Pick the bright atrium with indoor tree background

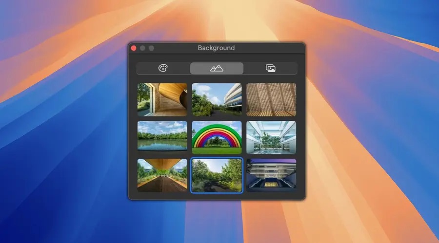tap(271, 137)
